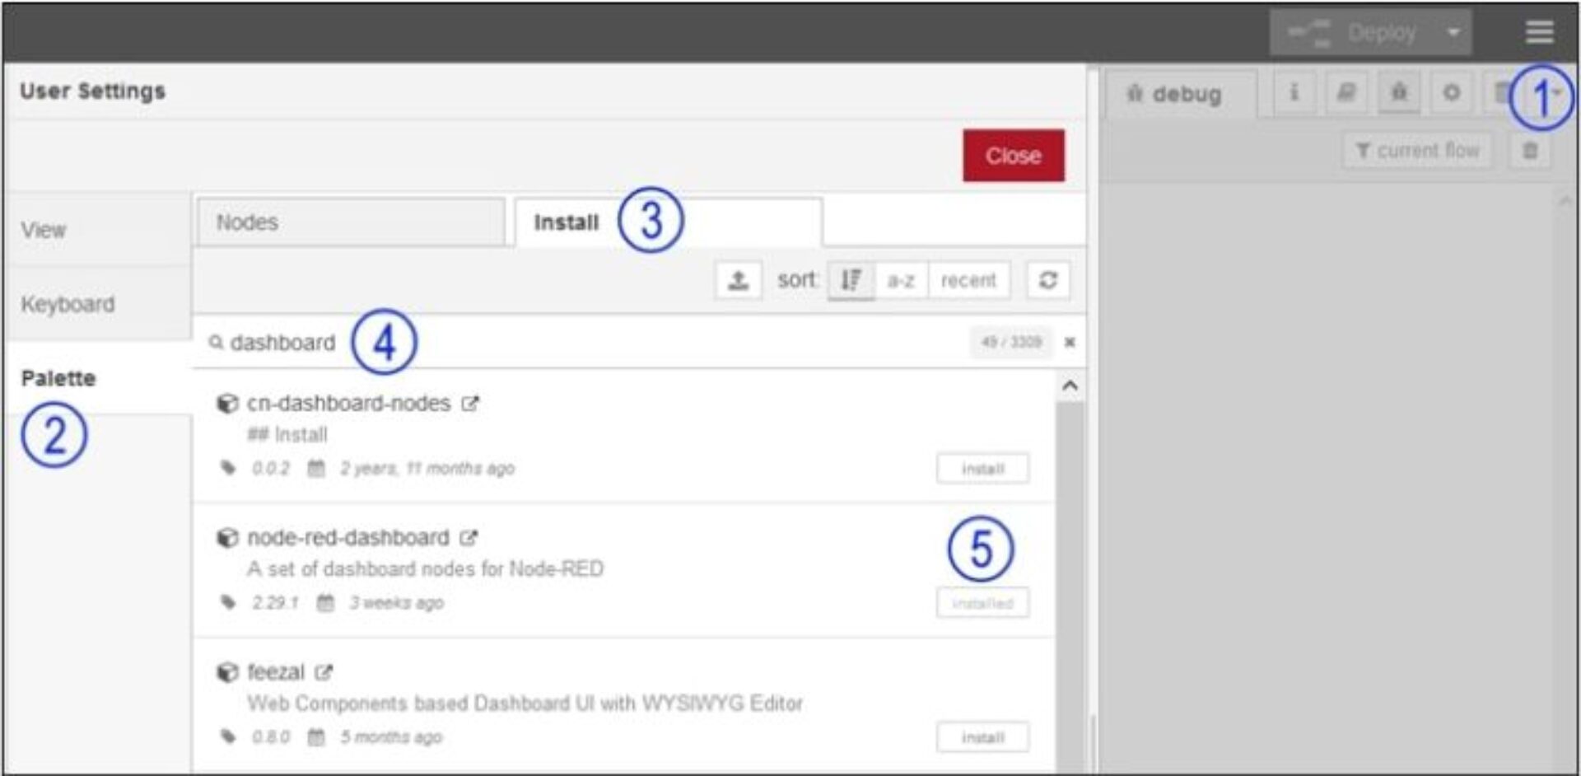Open the current flow filter dropdown

(x=1417, y=150)
